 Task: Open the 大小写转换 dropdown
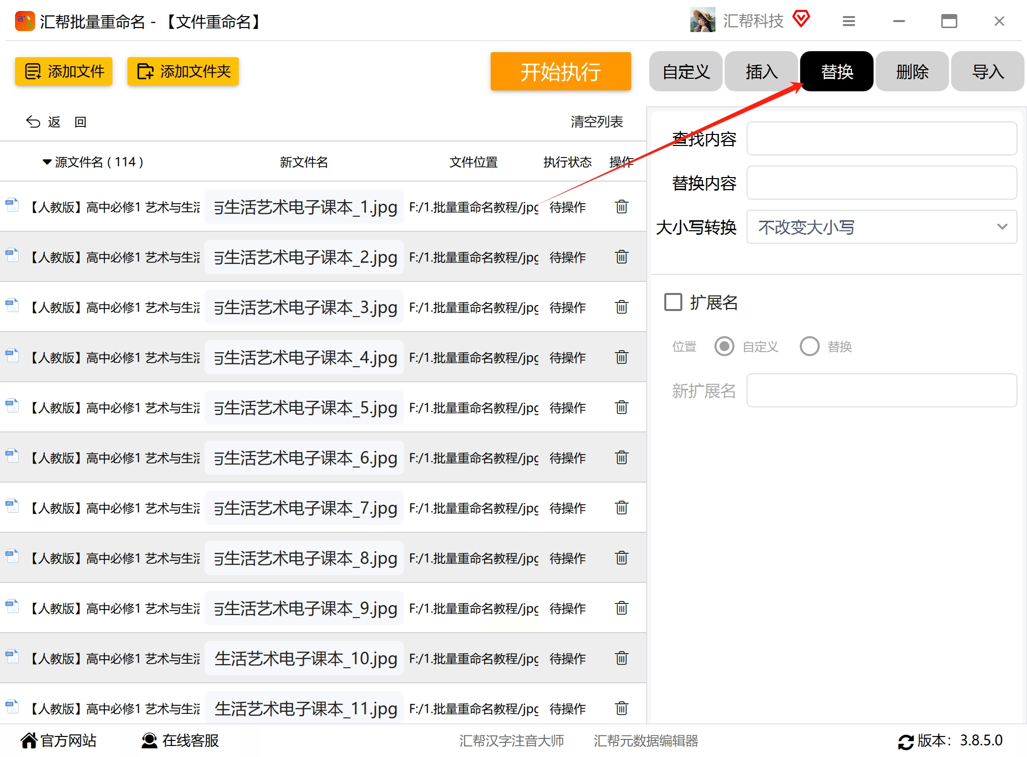(x=881, y=227)
